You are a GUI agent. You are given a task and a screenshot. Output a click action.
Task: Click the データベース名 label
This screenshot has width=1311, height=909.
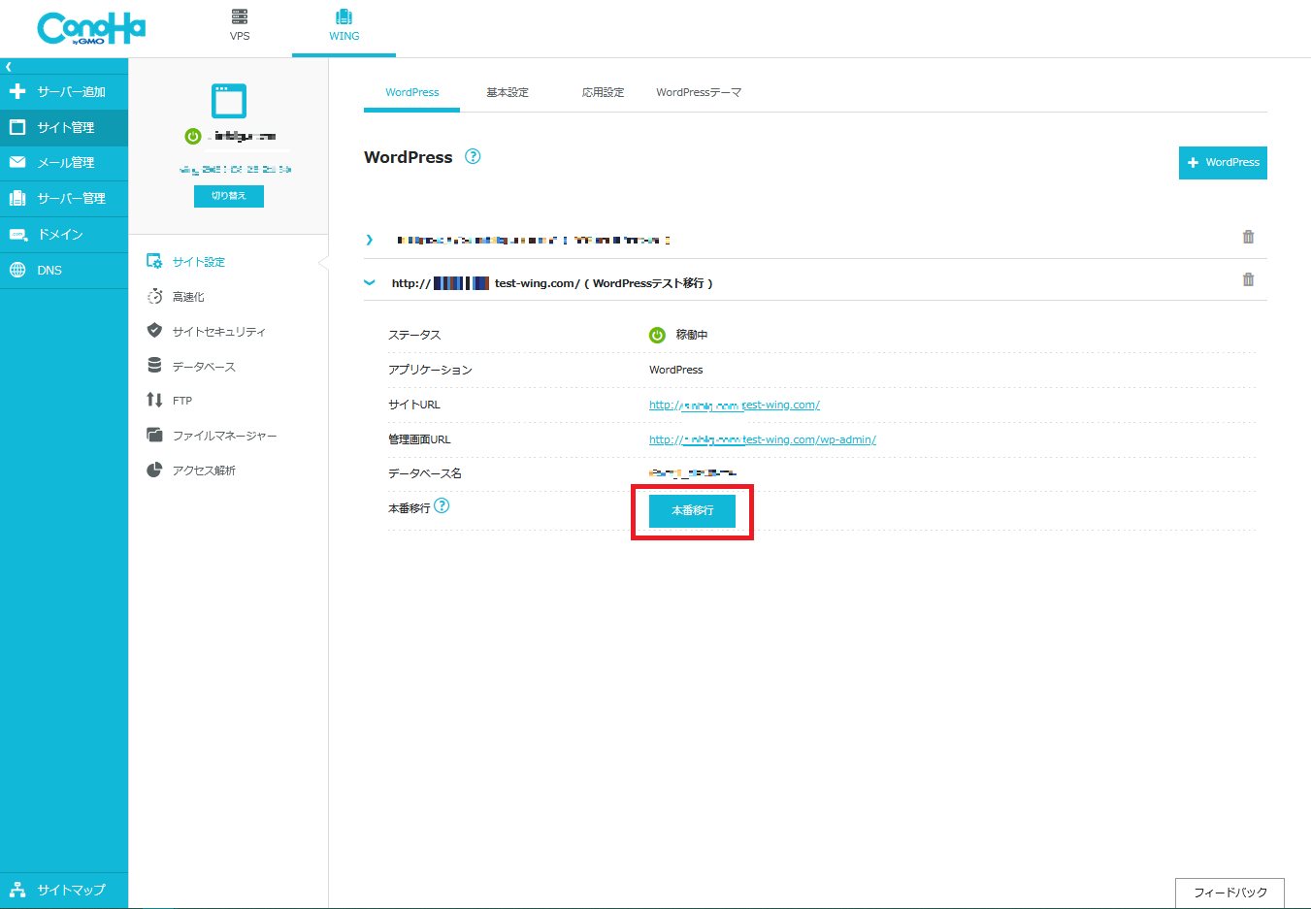(x=425, y=473)
